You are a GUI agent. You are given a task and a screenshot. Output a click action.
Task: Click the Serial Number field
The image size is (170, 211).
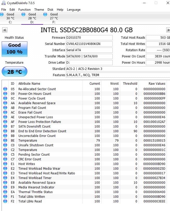click(89, 44)
